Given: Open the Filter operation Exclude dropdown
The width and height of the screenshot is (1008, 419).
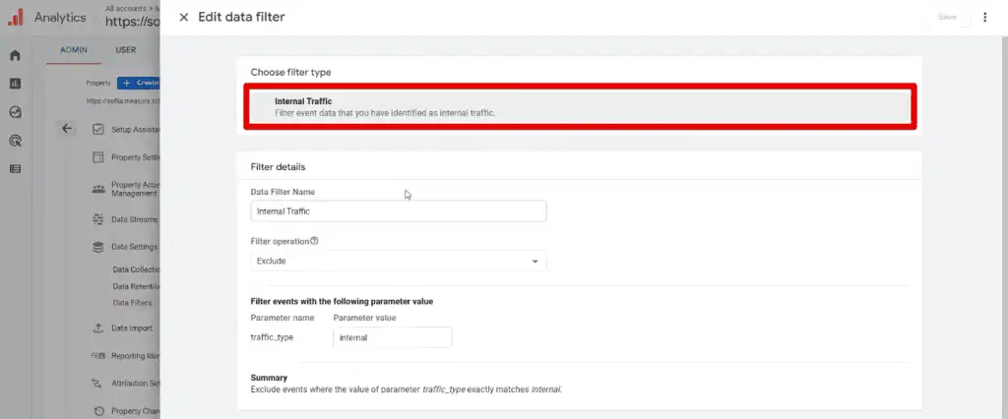Looking at the screenshot, I should (x=399, y=261).
